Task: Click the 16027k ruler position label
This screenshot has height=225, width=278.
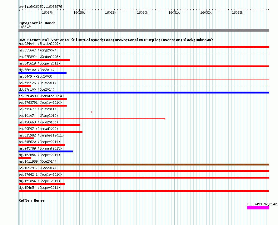Action: pos(47,12)
